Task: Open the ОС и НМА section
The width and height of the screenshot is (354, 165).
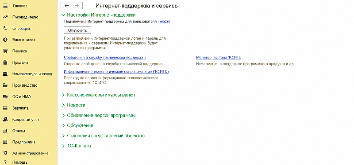Action: pos(22,97)
